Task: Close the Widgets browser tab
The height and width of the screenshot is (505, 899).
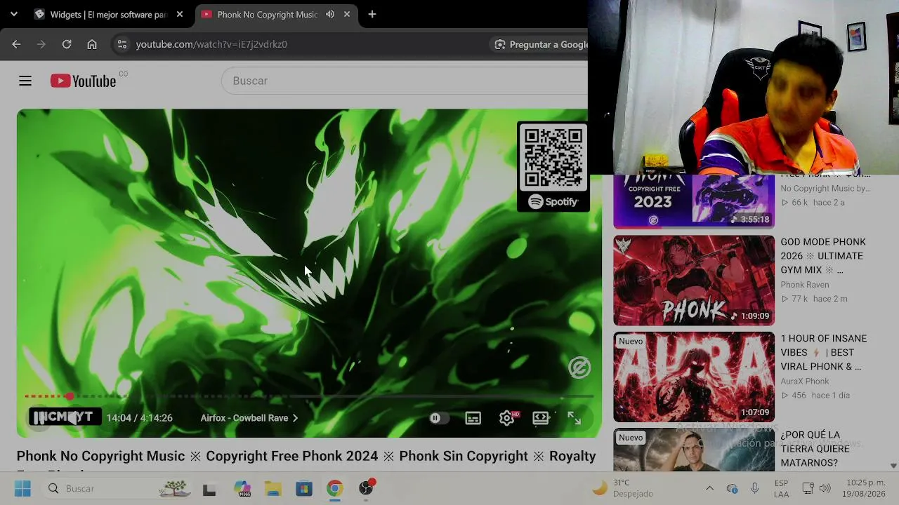Action: (x=180, y=14)
